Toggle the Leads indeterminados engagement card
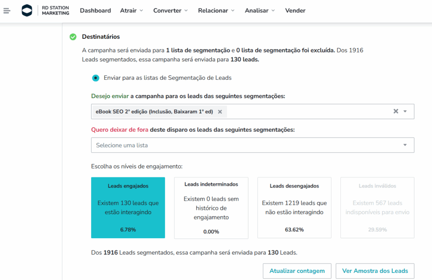The image size is (432, 280). coord(211,208)
